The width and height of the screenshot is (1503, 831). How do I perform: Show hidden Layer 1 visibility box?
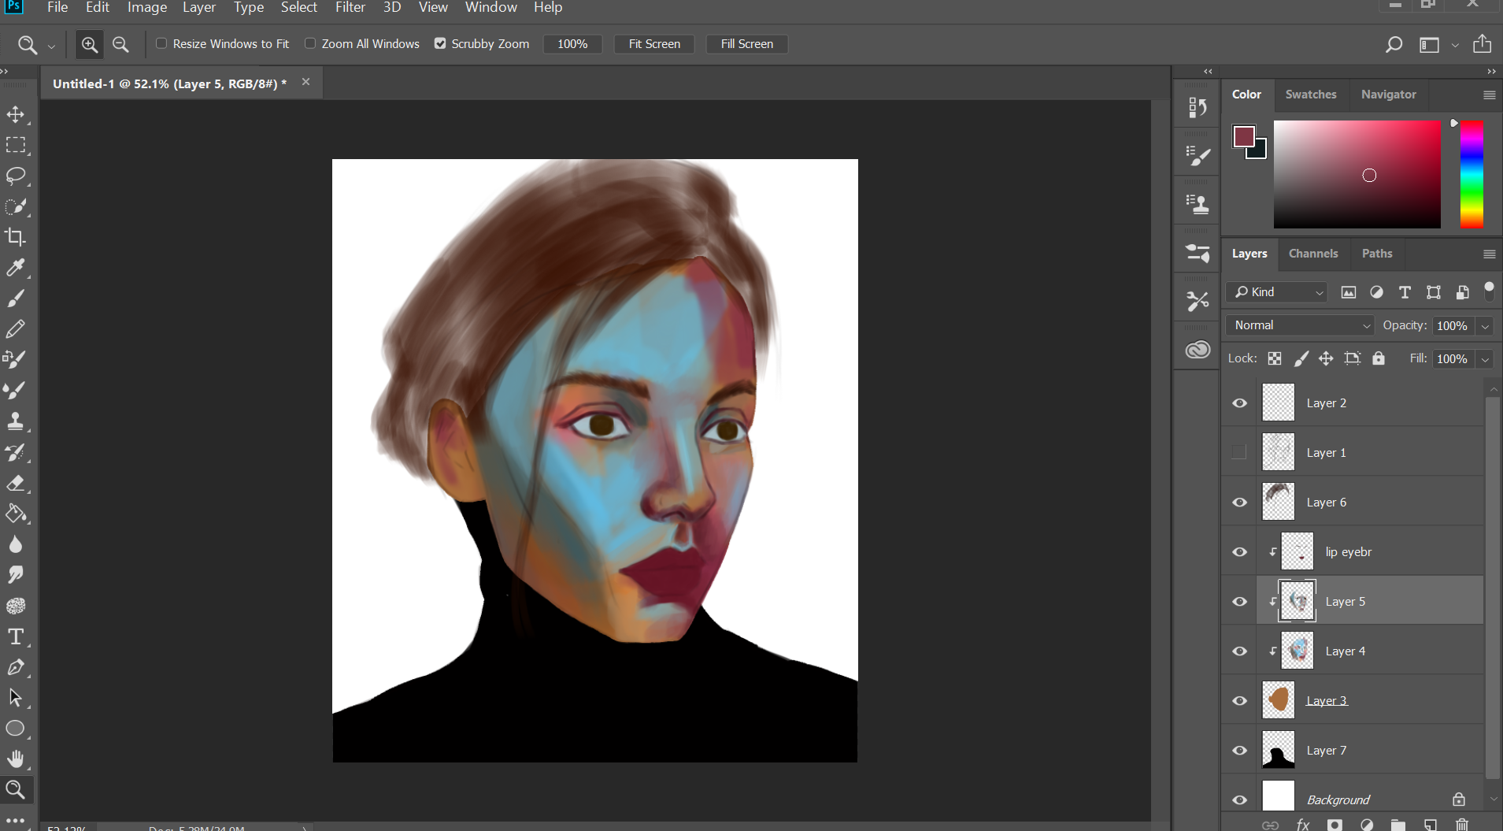pyautogui.click(x=1239, y=452)
